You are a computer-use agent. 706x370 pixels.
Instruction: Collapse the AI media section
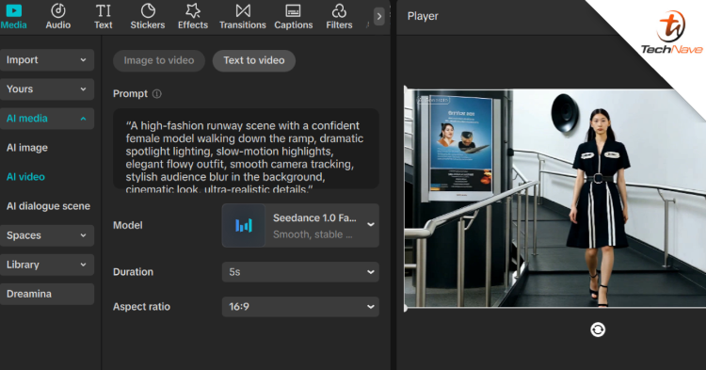(47, 119)
